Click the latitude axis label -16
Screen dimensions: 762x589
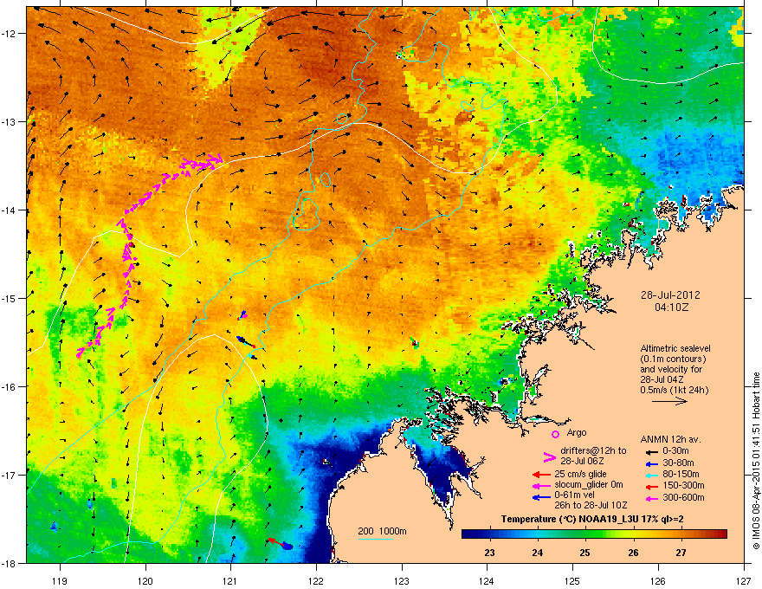10,387
